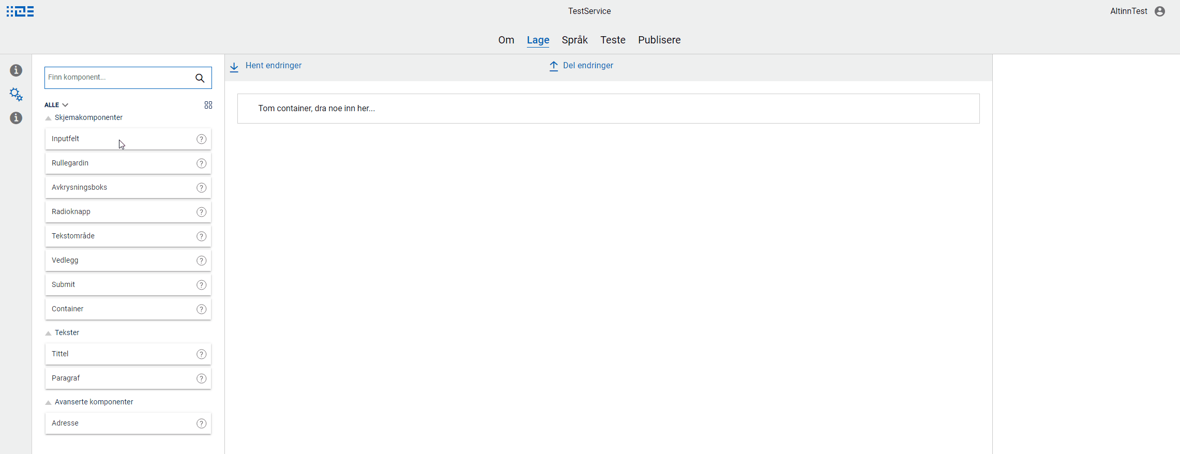Show help for Submit component
Image resolution: width=1180 pixels, height=454 pixels.
point(202,285)
